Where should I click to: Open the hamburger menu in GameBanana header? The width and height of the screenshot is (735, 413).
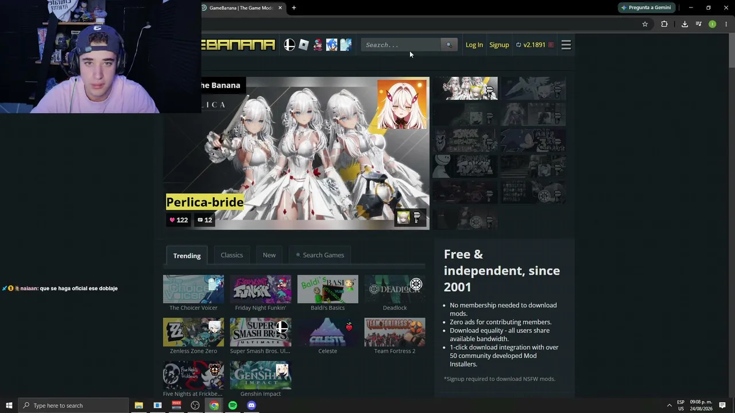tap(566, 45)
